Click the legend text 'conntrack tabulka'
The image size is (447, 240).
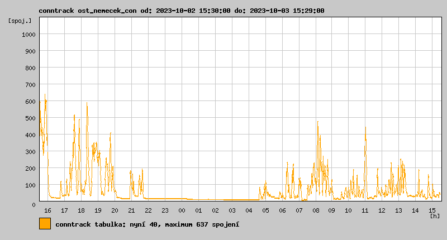click(x=90, y=224)
